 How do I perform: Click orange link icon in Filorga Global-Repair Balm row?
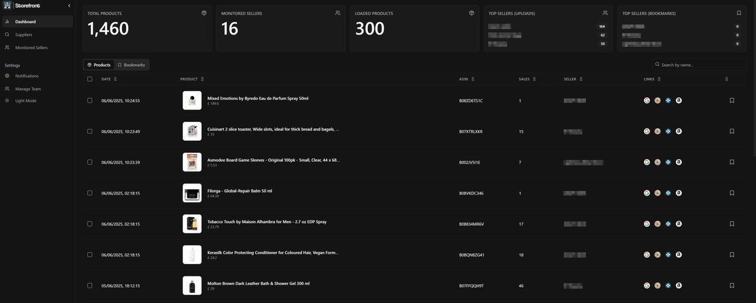657,193
